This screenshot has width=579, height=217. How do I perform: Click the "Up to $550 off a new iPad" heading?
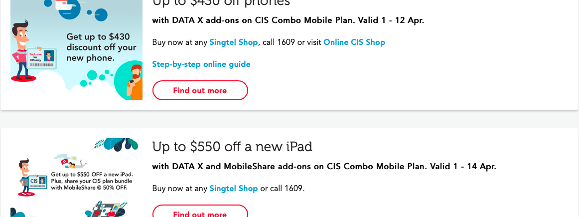[x=232, y=147]
